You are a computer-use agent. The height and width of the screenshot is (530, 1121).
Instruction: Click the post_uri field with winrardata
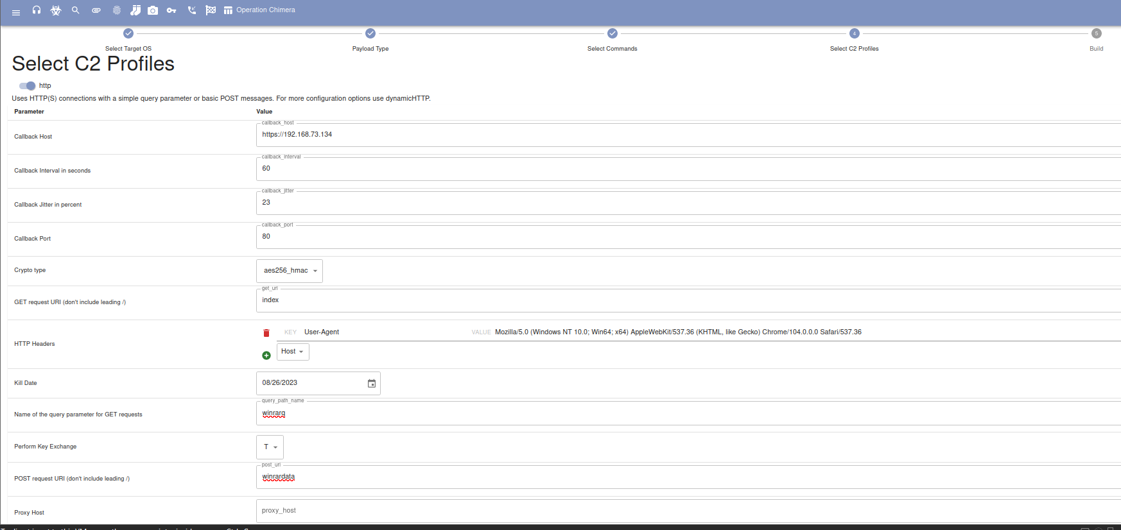[x=688, y=477]
